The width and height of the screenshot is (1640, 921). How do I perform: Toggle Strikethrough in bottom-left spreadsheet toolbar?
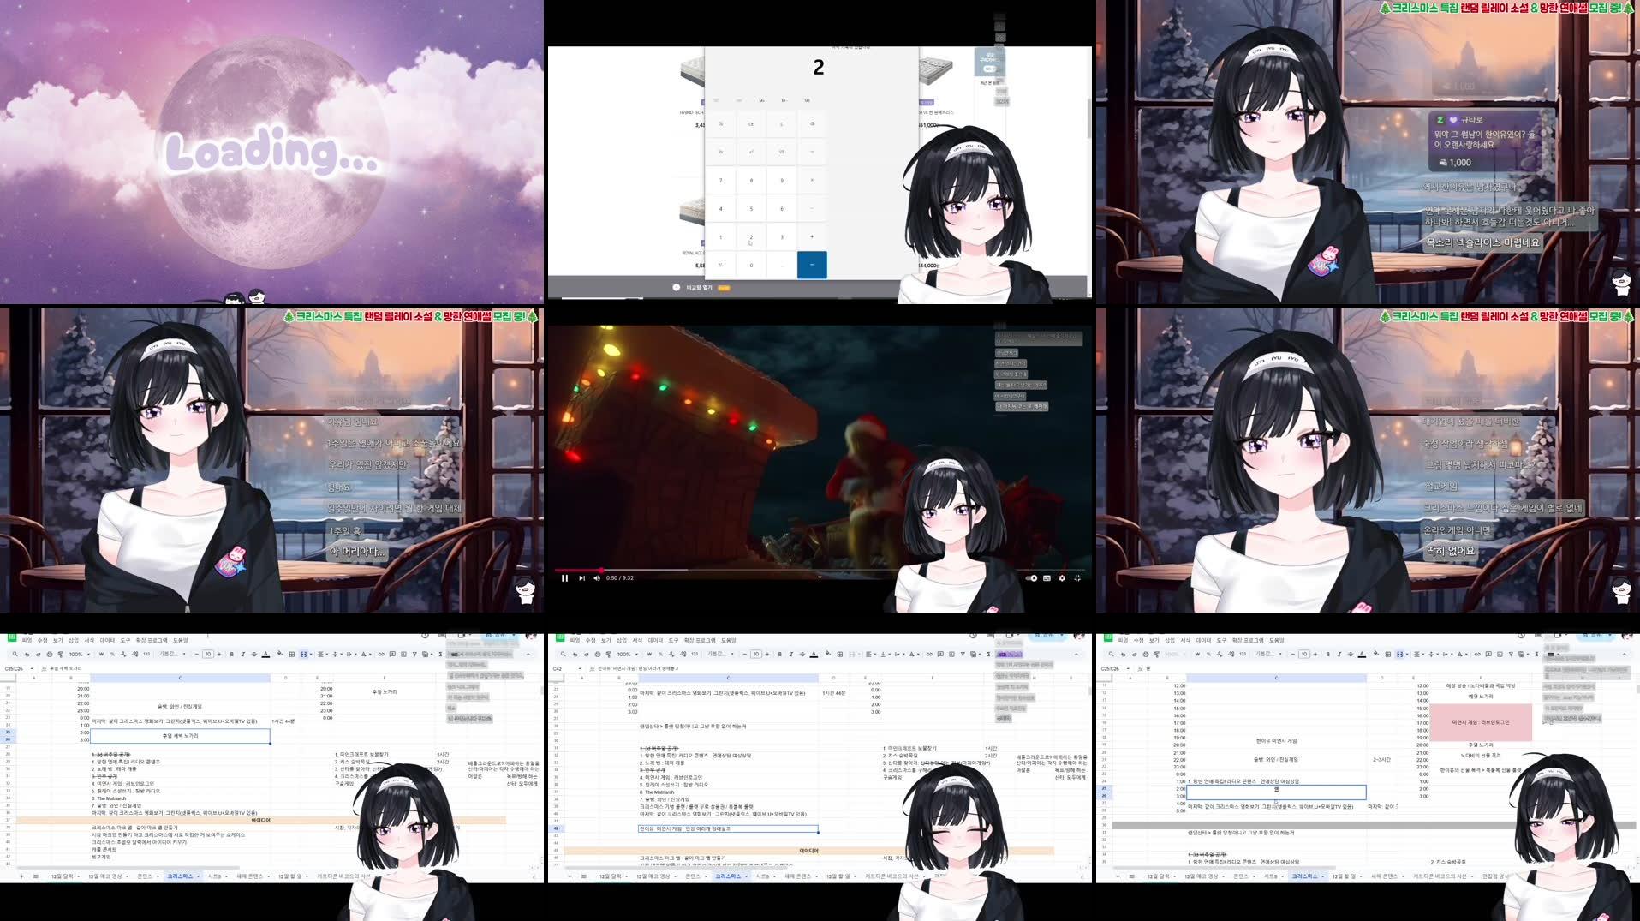click(254, 655)
